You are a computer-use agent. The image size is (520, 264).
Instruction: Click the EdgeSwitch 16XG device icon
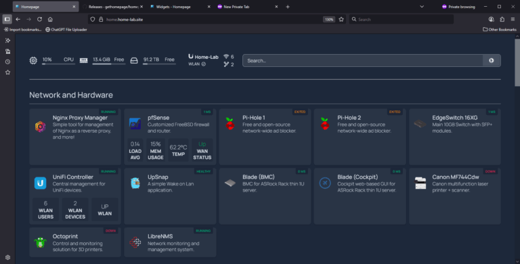point(420,124)
